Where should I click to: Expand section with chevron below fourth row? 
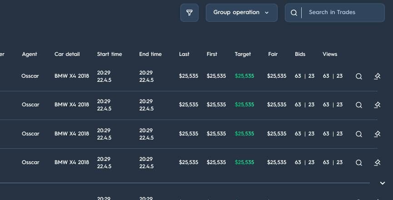pos(382,183)
